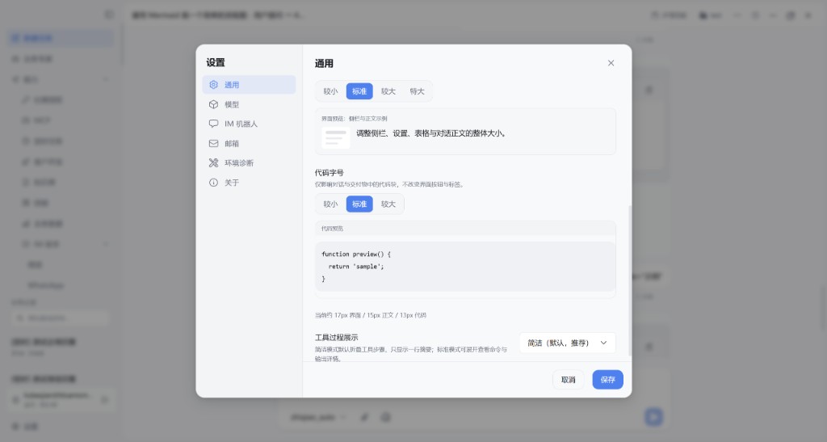The height and width of the screenshot is (442, 827).
Task: Close the 设置 dialog with the X
Action: (x=611, y=63)
